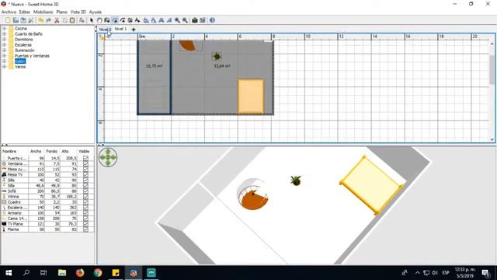Expand the Iluminación category
Image resolution: width=497 pixels, height=280 pixels.
click(4, 50)
